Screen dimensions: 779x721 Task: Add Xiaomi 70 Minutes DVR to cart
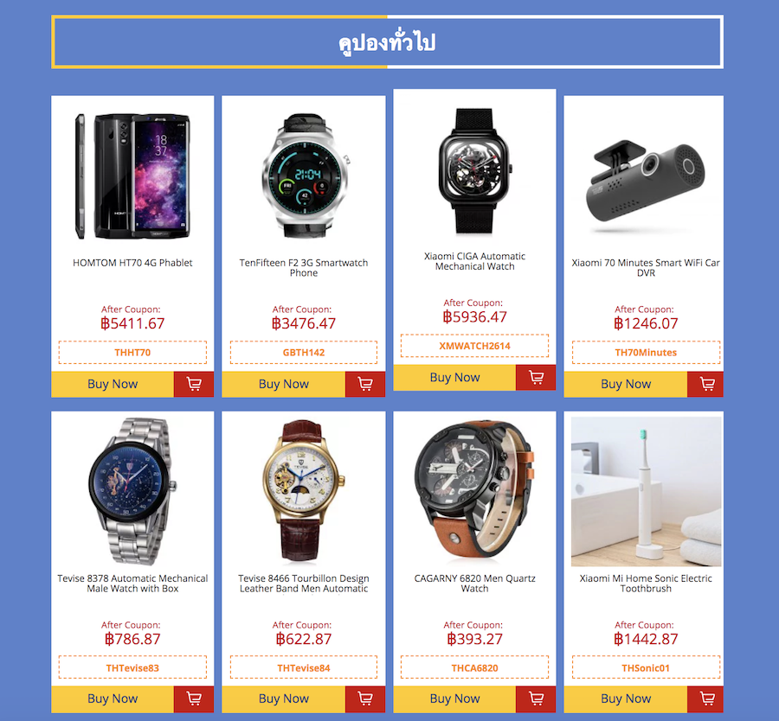(x=705, y=384)
